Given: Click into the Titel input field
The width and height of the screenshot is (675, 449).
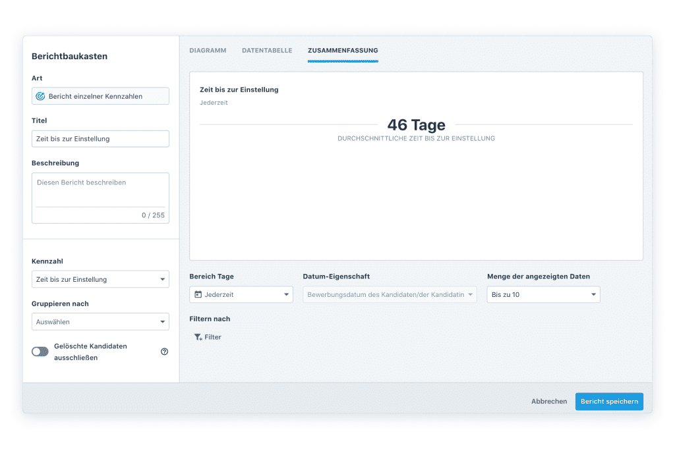Looking at the screenshot, I should point(100,139).
